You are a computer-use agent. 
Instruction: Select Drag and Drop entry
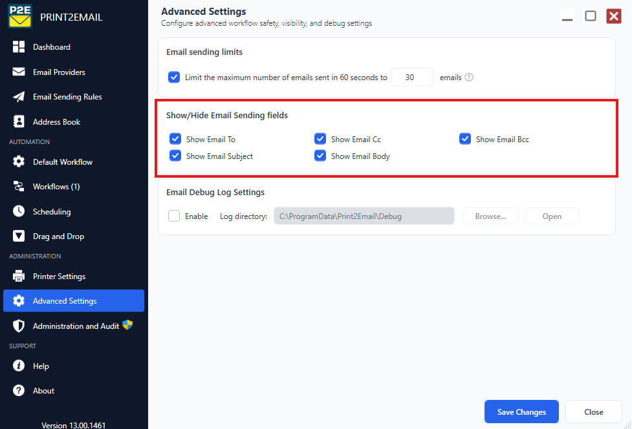pos(74,236)
